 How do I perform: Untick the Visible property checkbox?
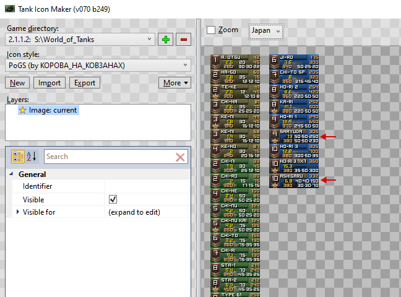coord(113,199)
